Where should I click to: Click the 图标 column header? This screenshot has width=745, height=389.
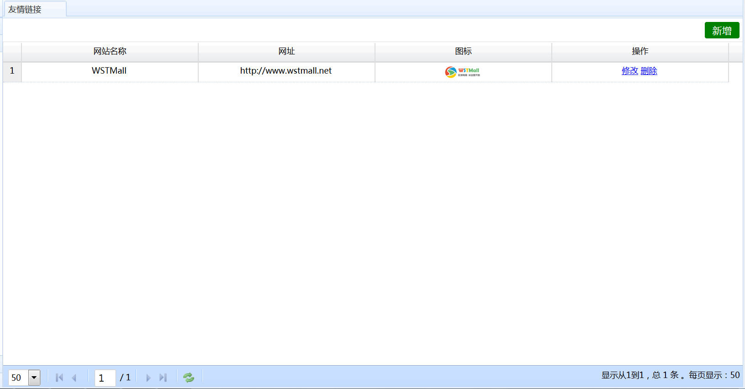[463, 52]
